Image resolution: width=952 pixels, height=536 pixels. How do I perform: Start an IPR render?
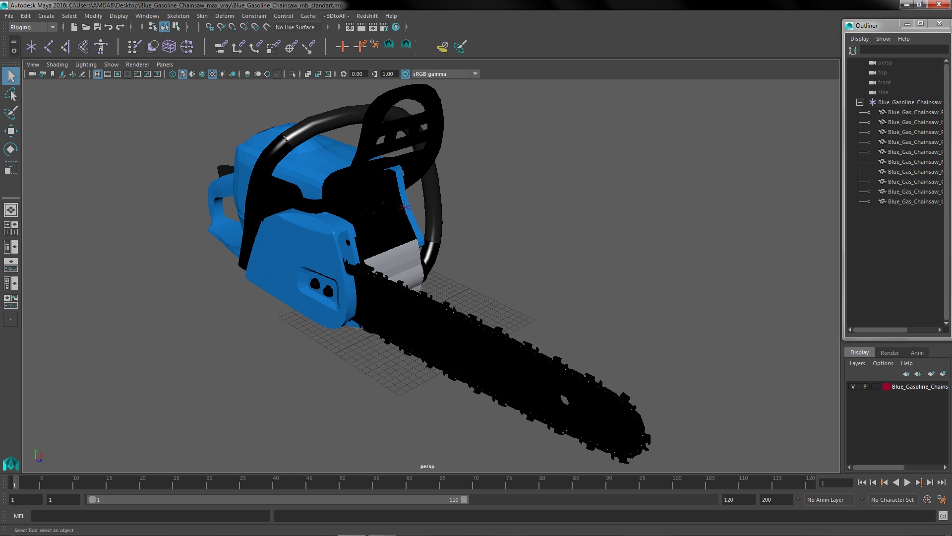[373, 27]
